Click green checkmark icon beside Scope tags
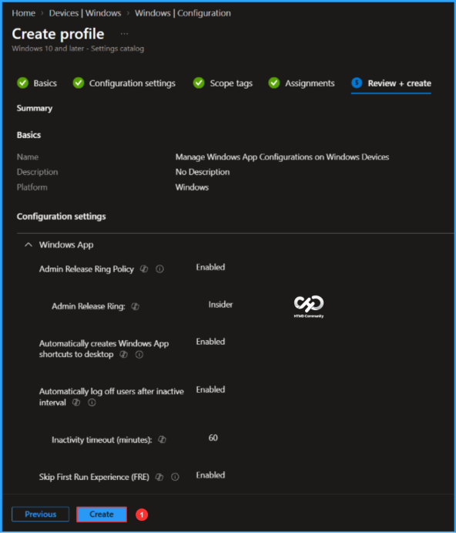 pyautogui.click(x=199, y=83)
